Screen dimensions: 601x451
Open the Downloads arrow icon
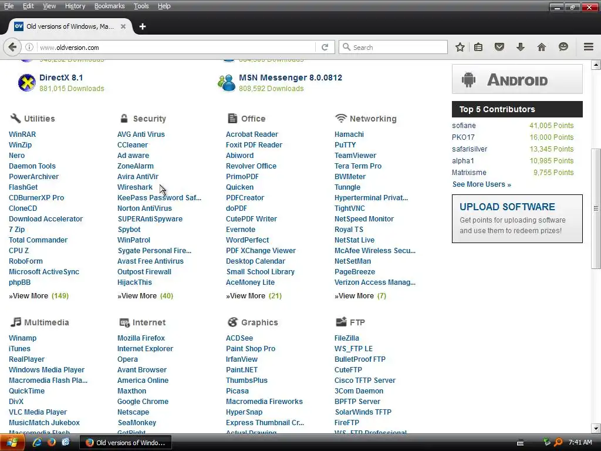[520, 47]
